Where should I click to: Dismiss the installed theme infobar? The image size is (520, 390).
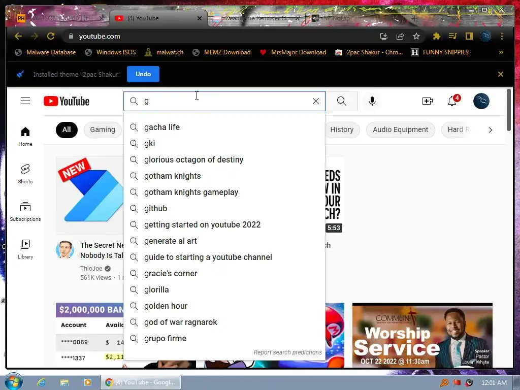pyautogui.click(x=500, y=74)
